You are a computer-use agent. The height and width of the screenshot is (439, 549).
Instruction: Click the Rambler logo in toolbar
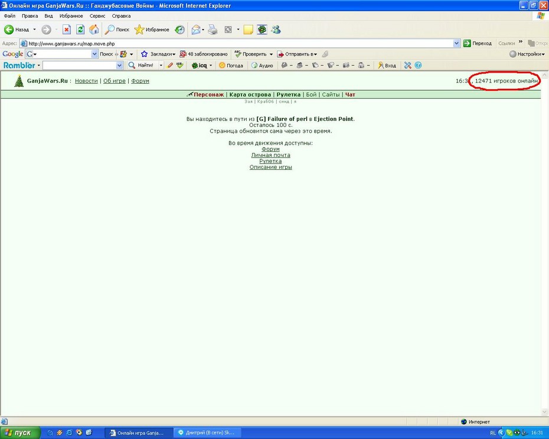click(x=19, y=65)
